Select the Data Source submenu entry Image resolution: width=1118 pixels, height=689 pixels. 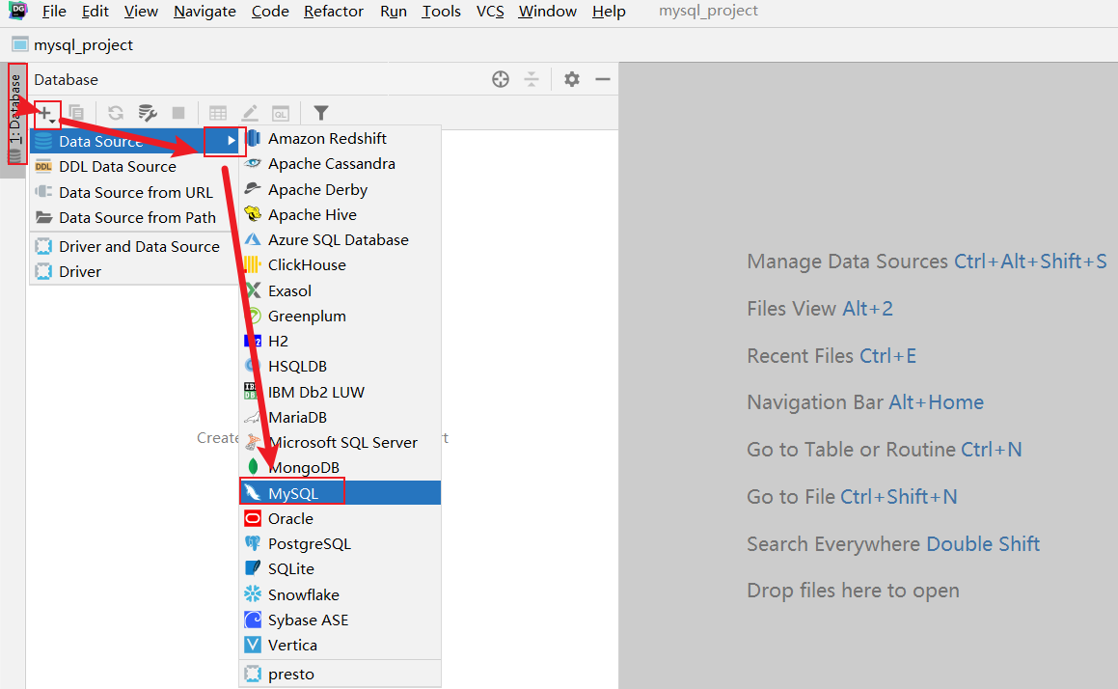pos(135,141)
